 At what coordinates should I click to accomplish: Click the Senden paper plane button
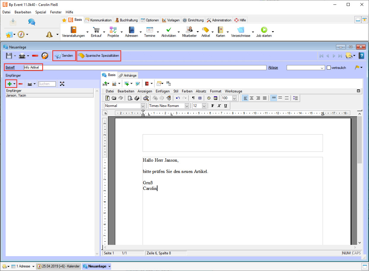64,56
